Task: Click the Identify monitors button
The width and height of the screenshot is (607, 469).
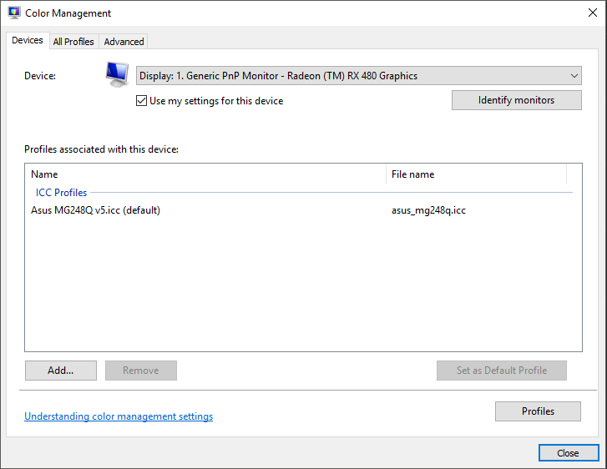Action: pyautogui.click(x=517, y=100)
